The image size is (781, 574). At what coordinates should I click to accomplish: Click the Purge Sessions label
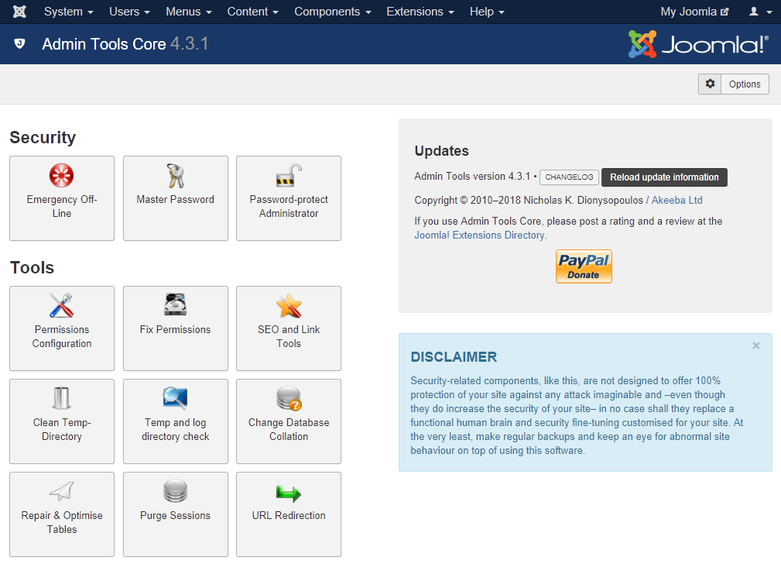[176, 515]
